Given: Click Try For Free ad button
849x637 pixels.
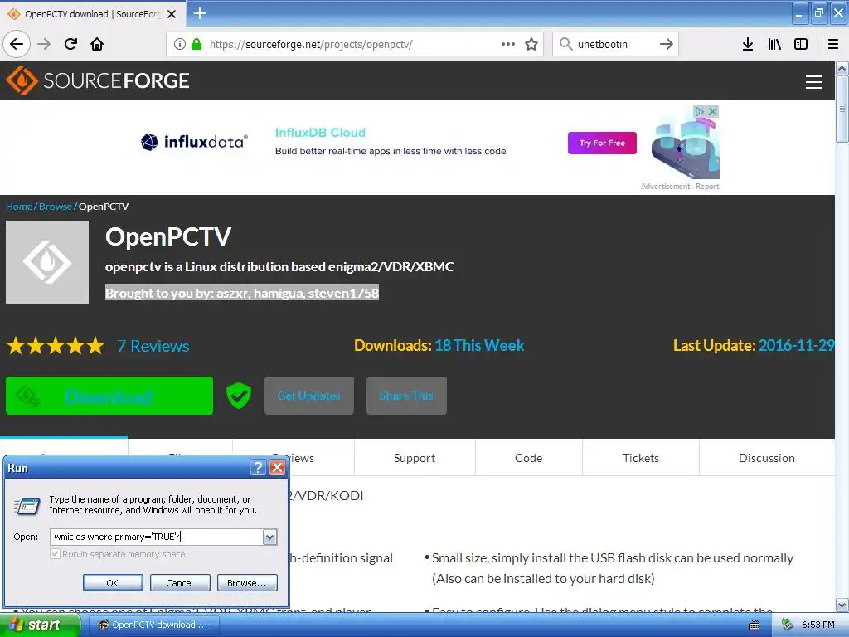Looking at the screenshot, I should [602, 143].
